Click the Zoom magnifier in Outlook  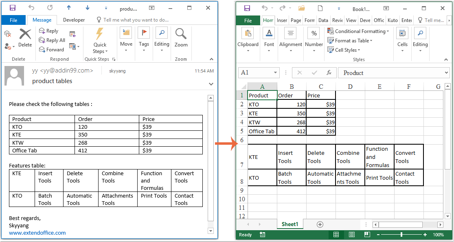[181, 38]
